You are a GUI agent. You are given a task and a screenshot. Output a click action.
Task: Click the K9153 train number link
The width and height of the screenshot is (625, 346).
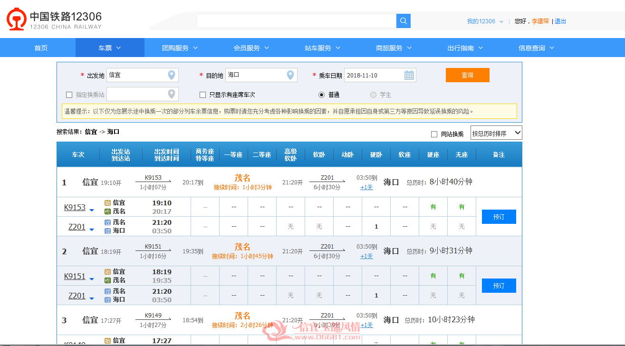coord(75,207)
